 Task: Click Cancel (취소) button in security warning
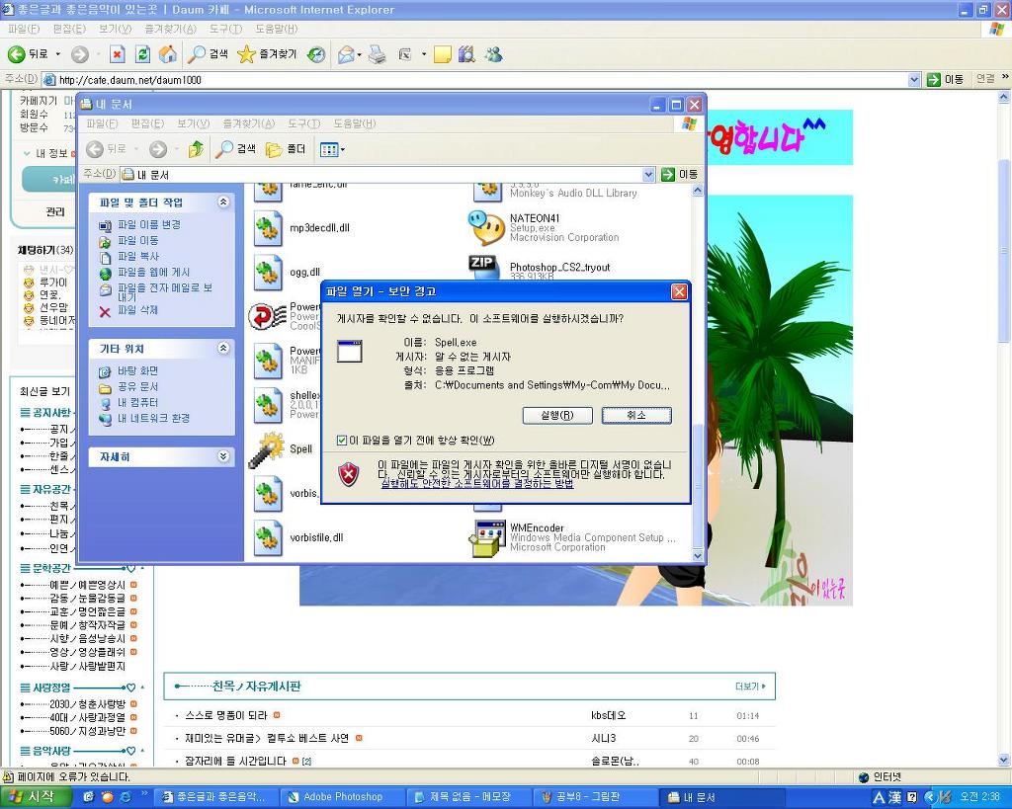pyautogui.click(x=636, y=416)
